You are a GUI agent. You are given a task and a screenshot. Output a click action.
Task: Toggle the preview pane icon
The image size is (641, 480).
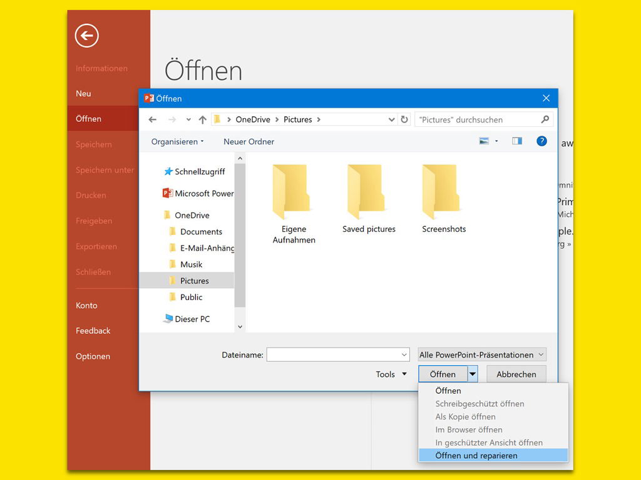(x=516, y=141)
